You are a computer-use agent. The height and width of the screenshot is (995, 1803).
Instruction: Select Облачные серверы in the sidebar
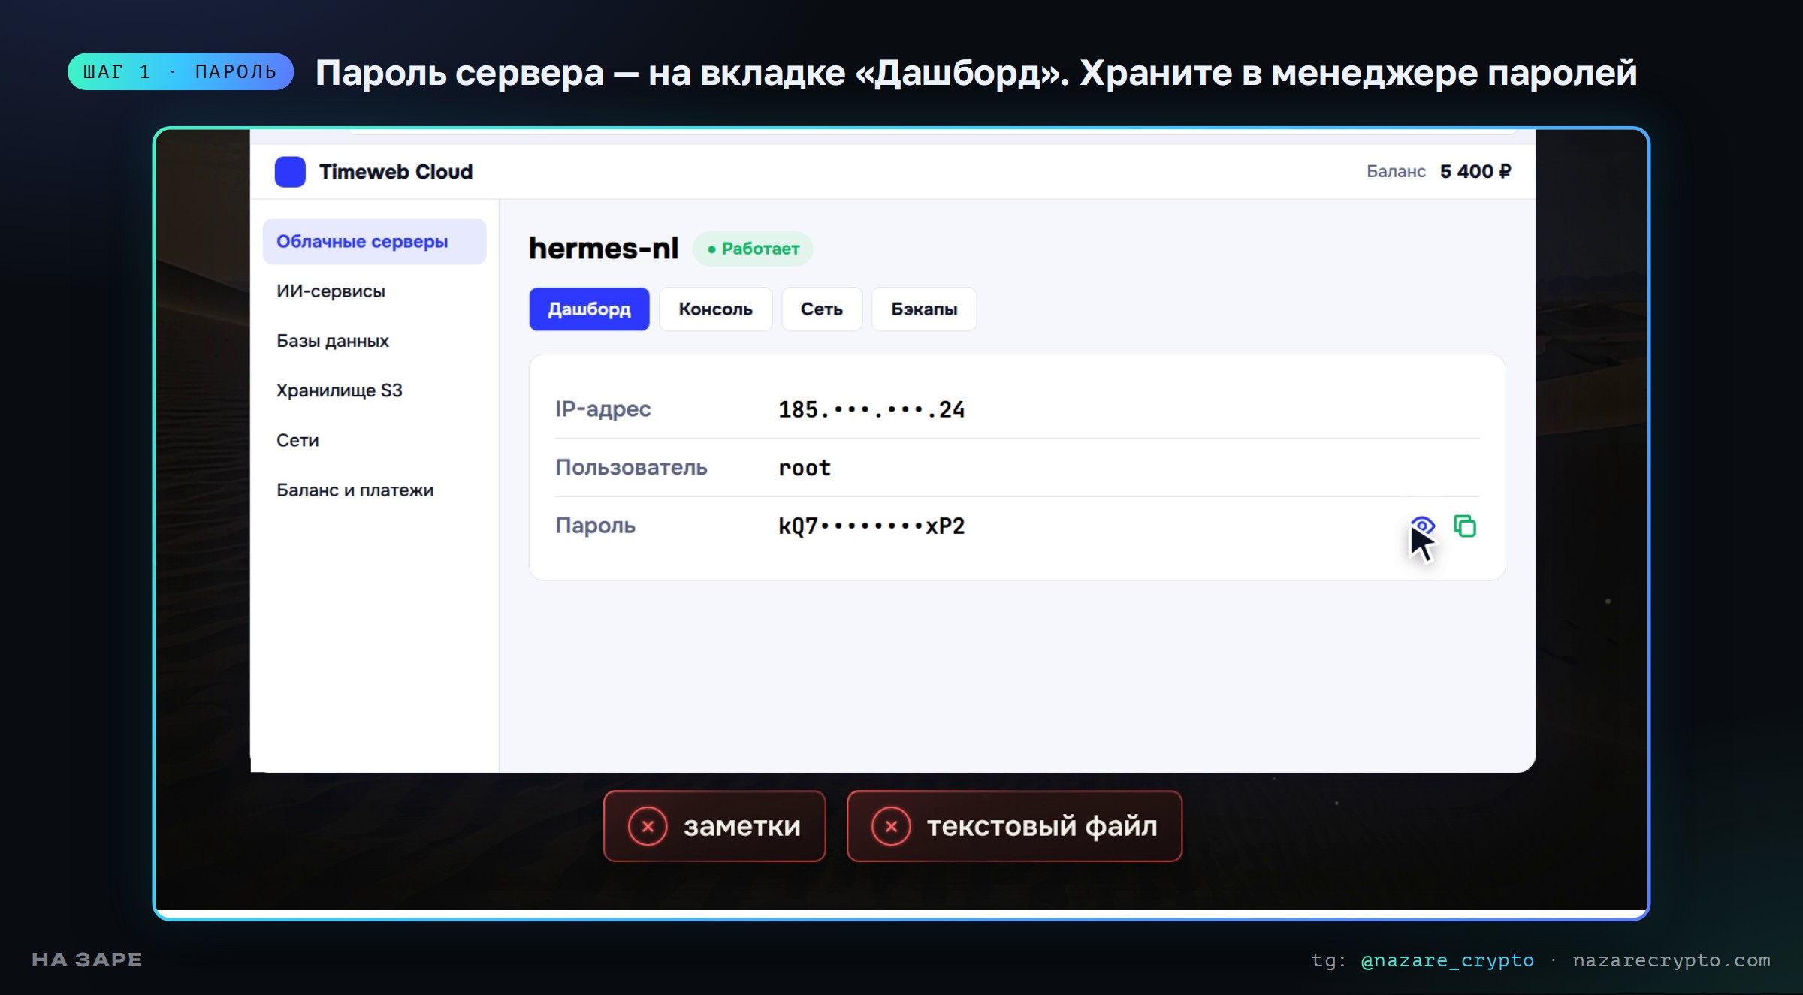[374, 241]
